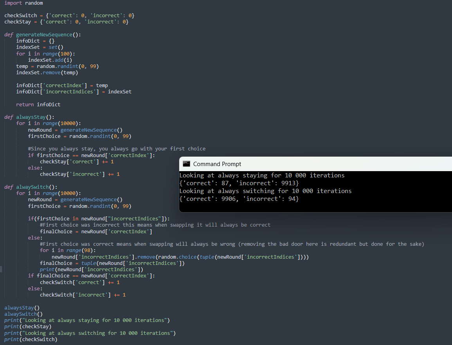
Task: Click "finalChoice = tuple(newRound['incorrectIndices'])" line
Action: click(x=112, y=263)
